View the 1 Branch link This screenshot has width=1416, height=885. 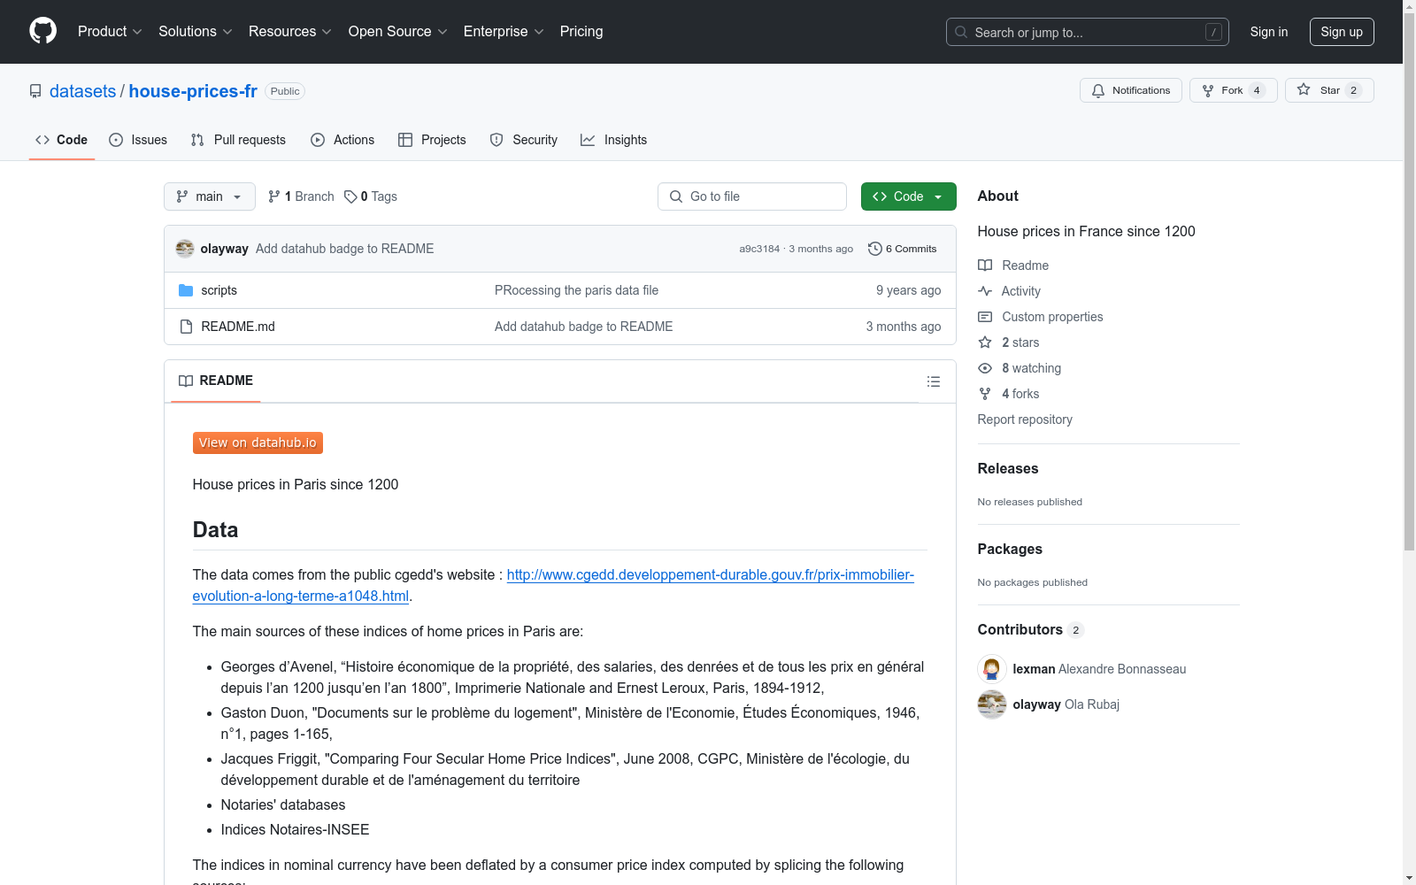(x=301, y=196)
